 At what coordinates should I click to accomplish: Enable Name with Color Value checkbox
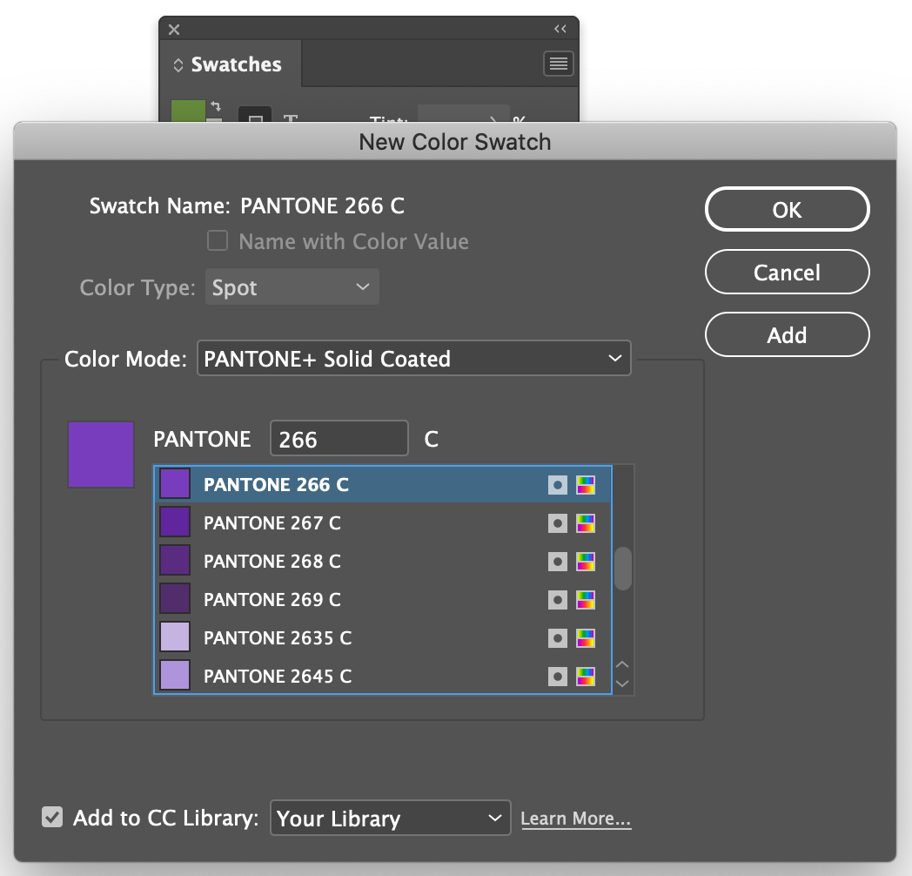tap(218, 240)
